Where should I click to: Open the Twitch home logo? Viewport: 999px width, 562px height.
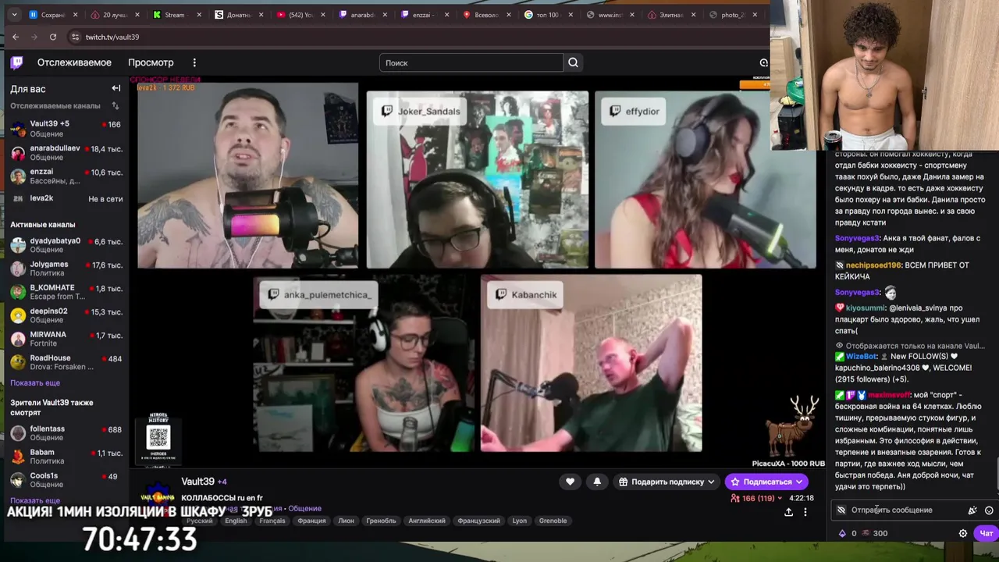(16, 62)
